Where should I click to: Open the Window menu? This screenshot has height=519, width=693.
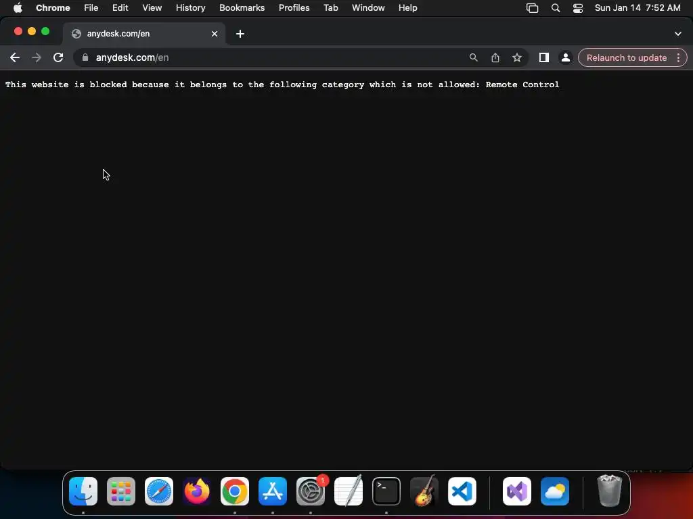click(x=368, y=7)
